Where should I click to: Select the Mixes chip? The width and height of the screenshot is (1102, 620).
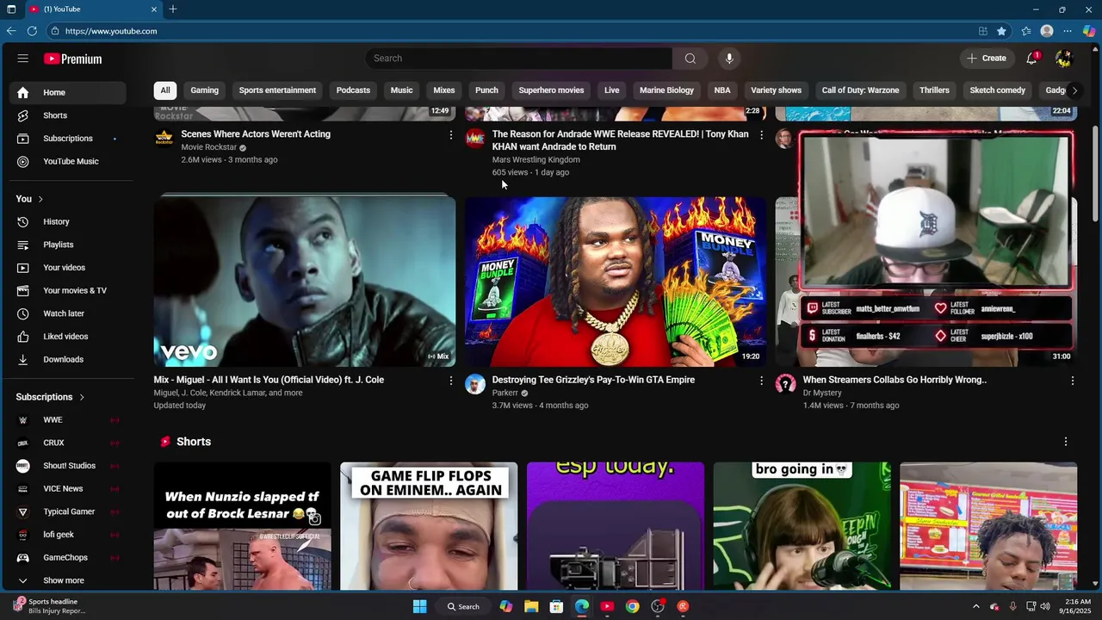tap(444, 90)
